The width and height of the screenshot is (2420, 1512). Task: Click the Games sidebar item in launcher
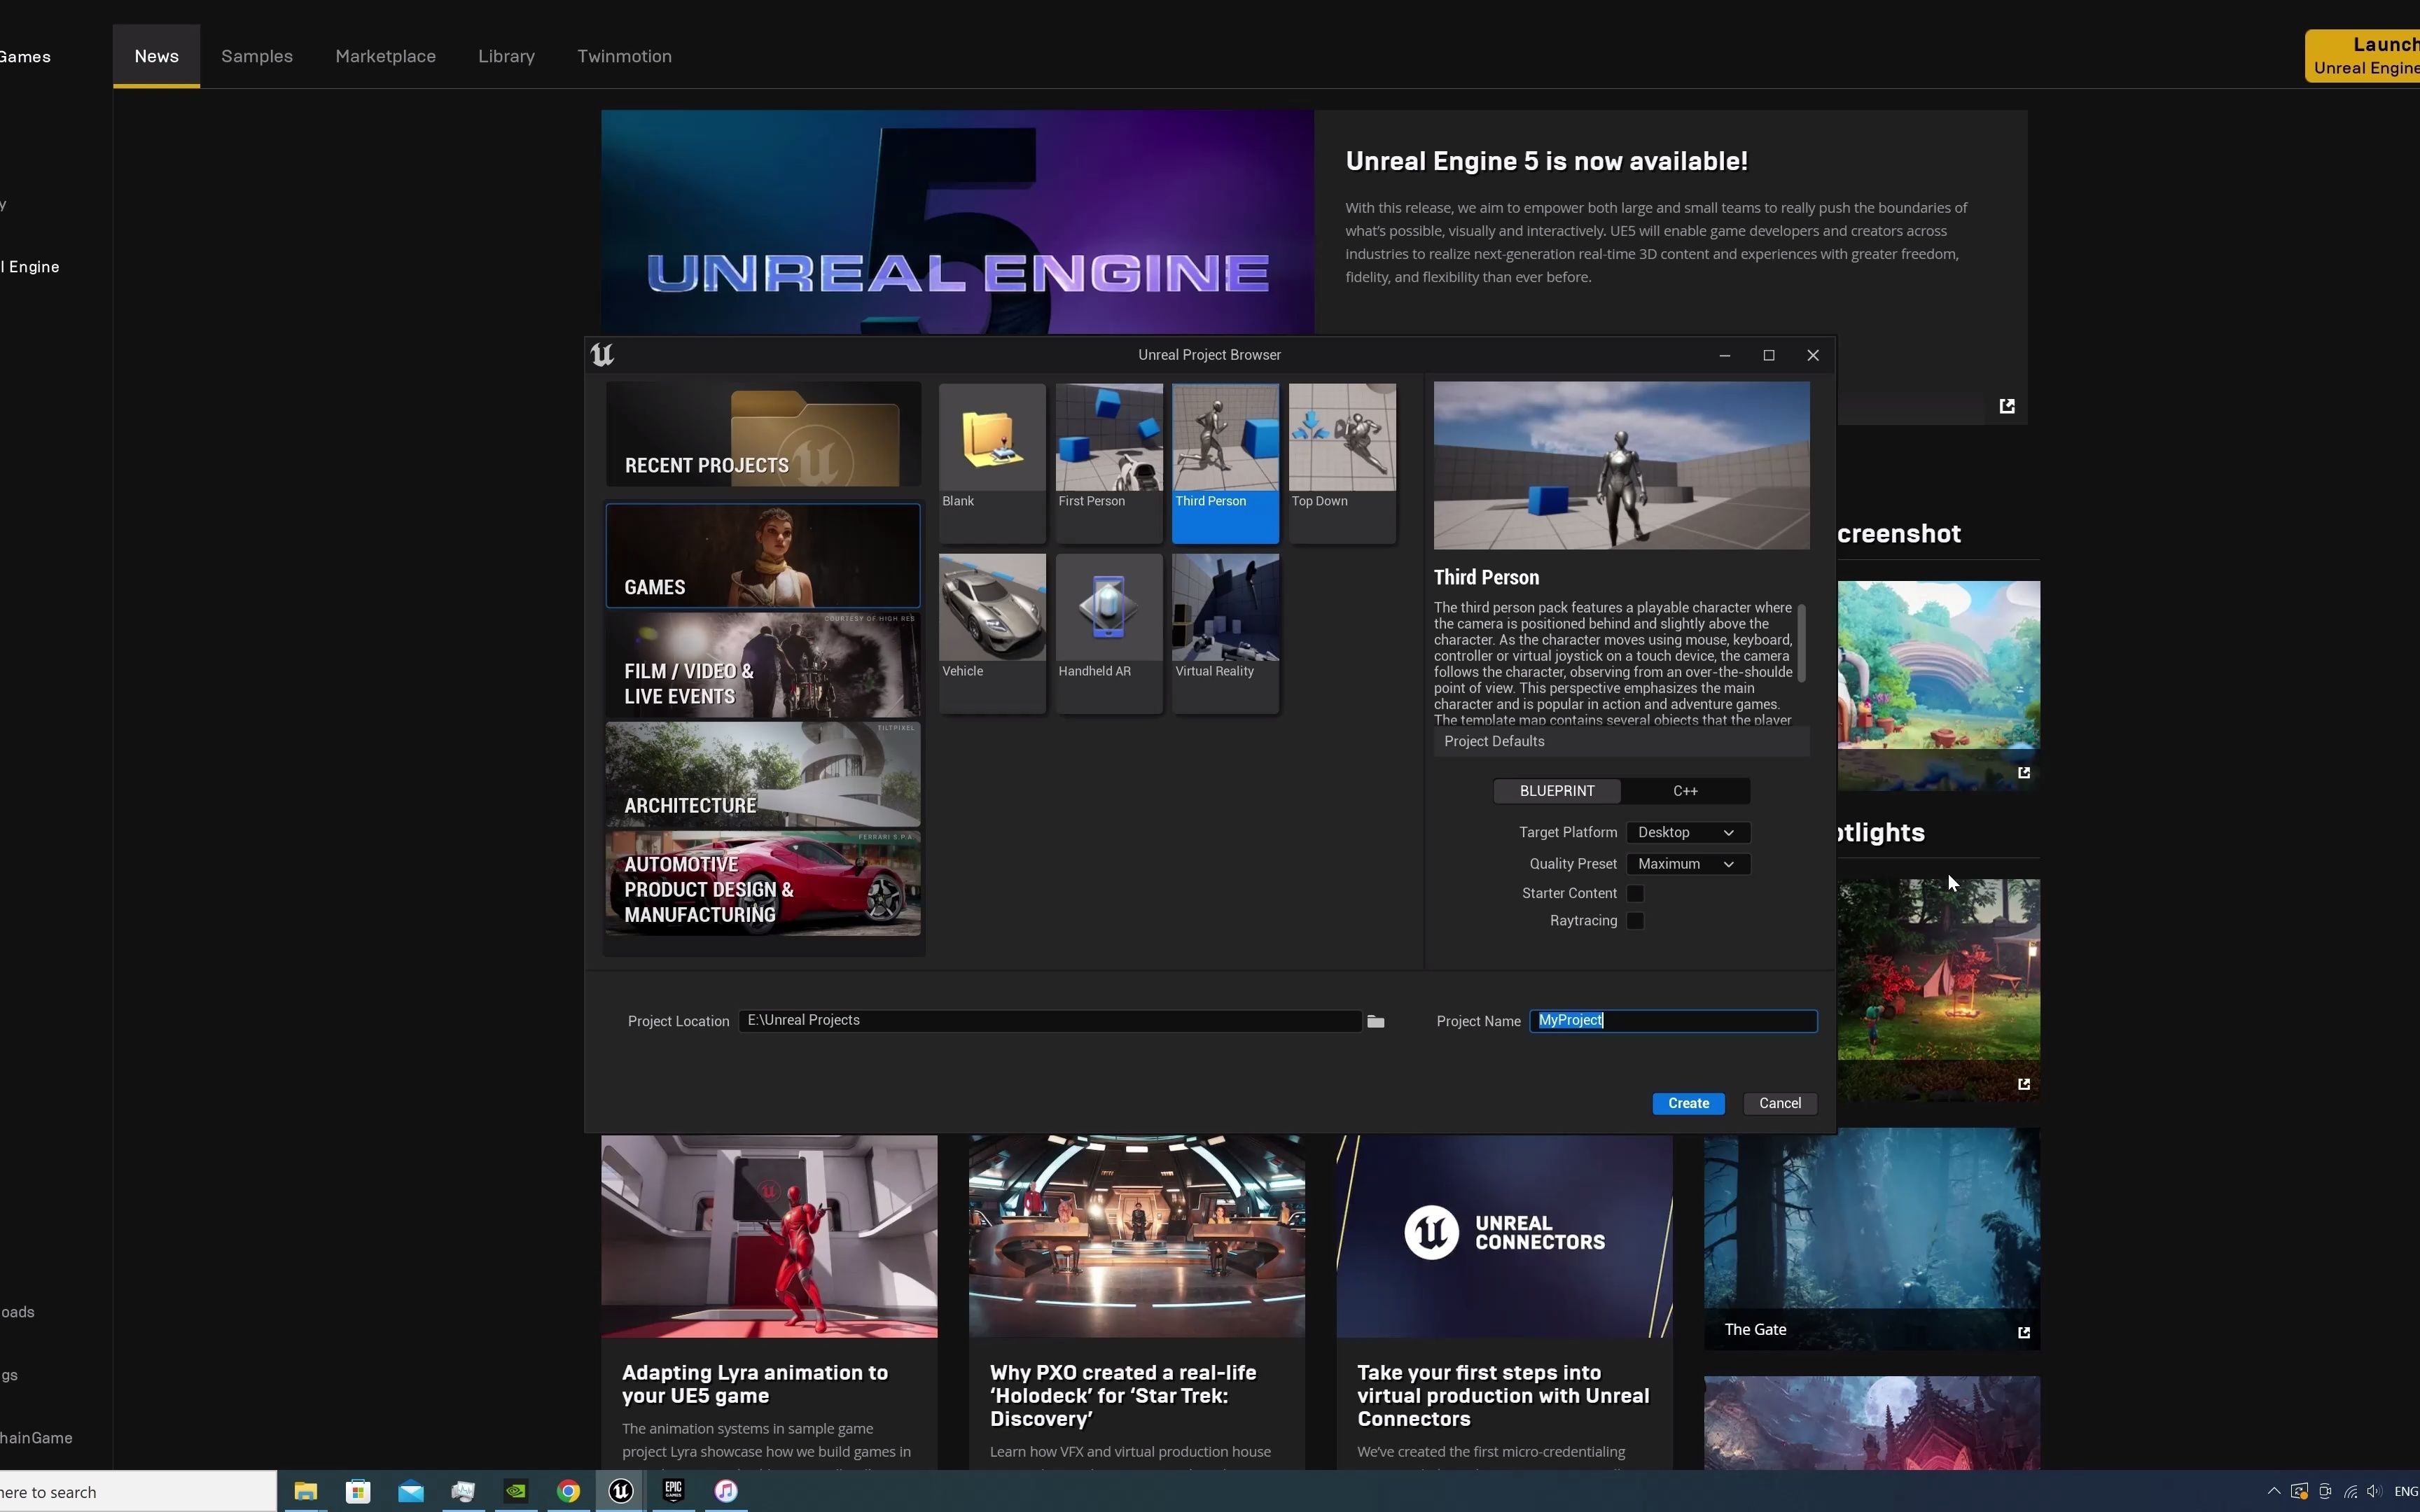(26, 57)
